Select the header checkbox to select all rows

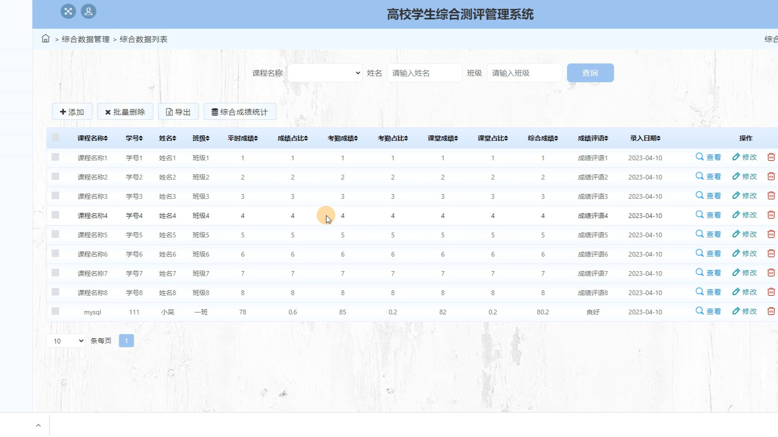55,137
